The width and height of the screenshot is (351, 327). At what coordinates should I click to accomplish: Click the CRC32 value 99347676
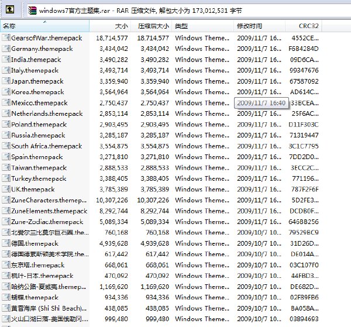pyautogui.click(x=304, y=71)
